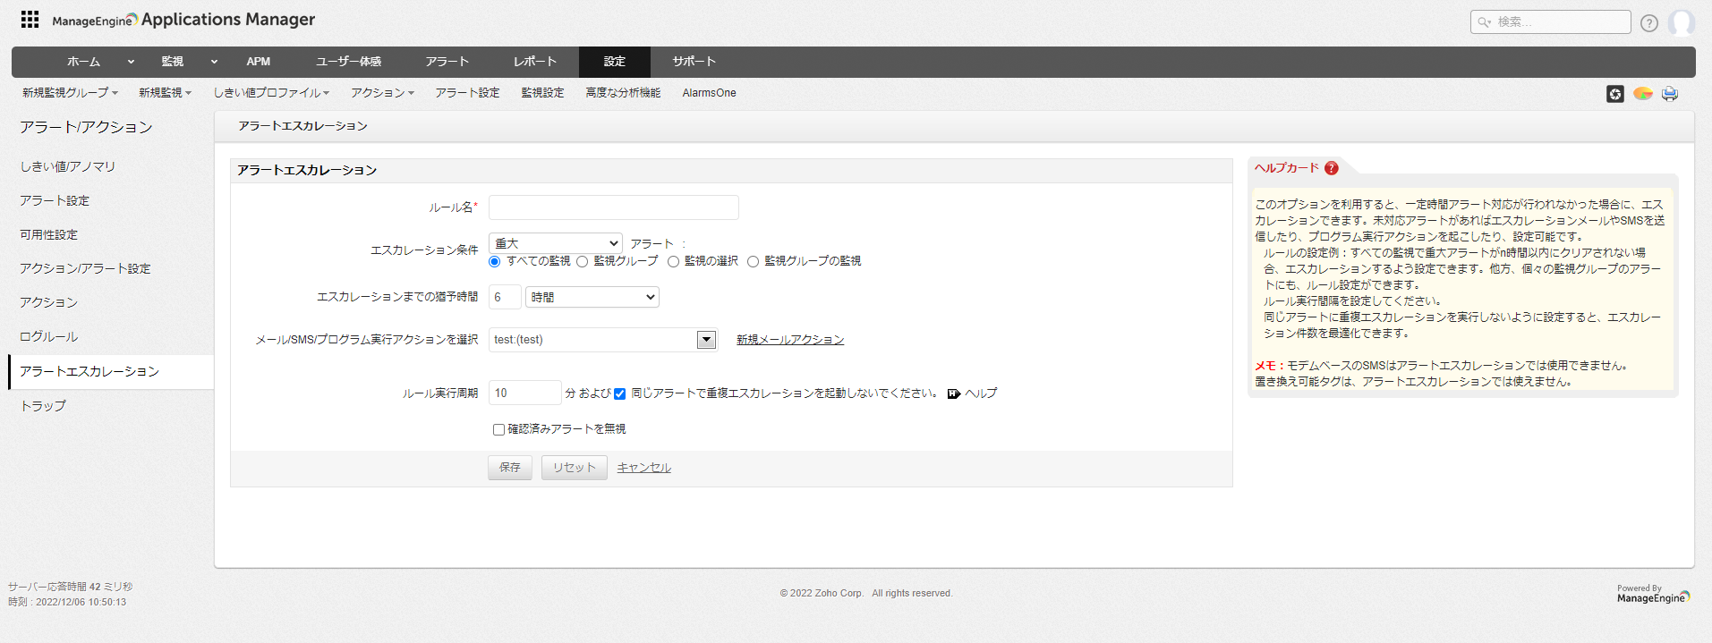Click the ルール名 input field
This screenshot has width=1712, height=643.
[613, 207]
